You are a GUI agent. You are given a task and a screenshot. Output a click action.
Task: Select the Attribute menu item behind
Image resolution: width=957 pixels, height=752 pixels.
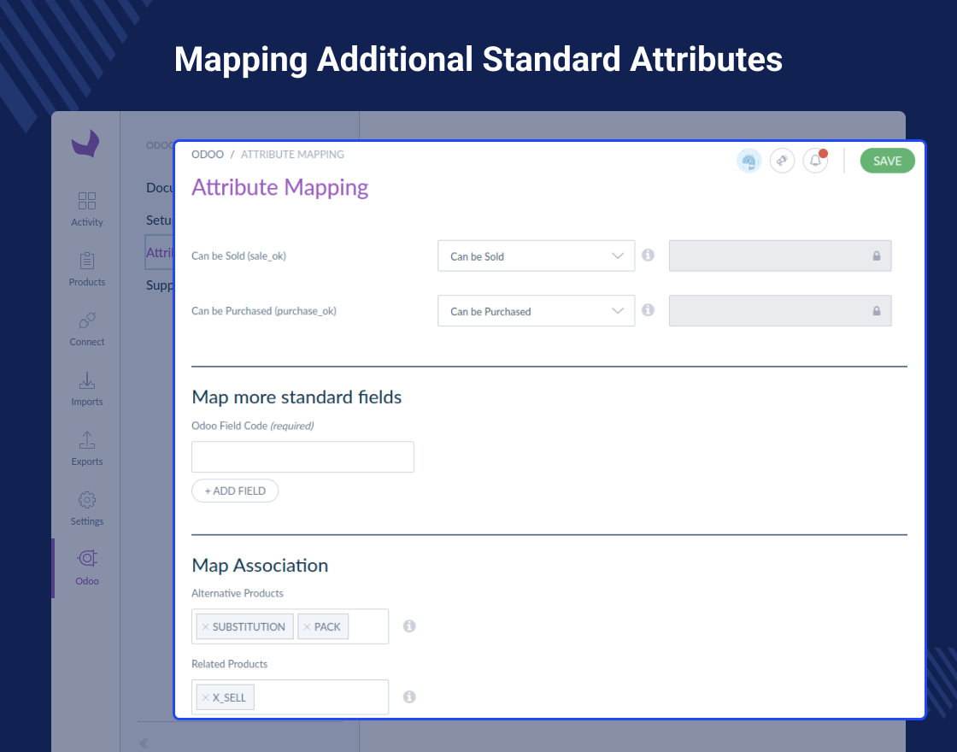pyautogui.click(x=160, y=253)
